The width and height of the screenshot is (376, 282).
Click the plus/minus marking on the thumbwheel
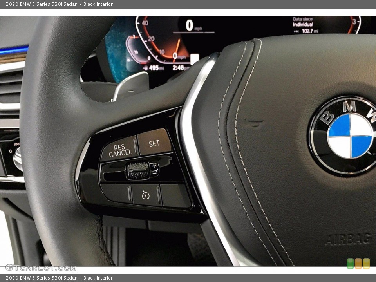pos(155,168)
